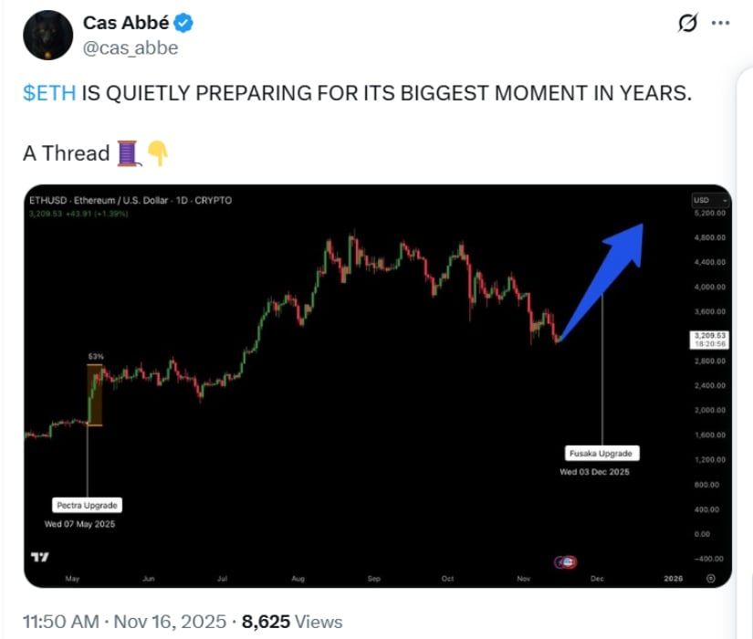Viewport: 753px width, 639px height.
Task: Select the Fusaka Upgrade label
Action: 601,453
